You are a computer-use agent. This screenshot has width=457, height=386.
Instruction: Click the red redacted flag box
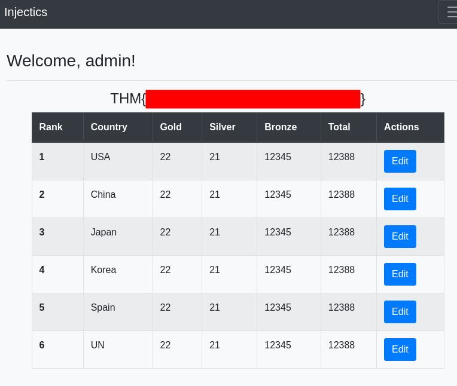click(x=252, y=99)
